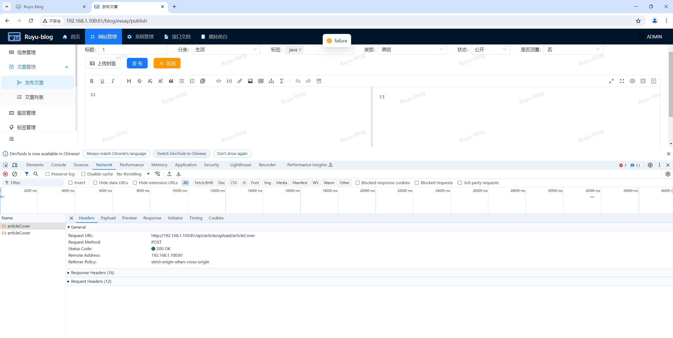This screenshot has height=338, width=673.
Task: Click Switch DevTools to Chinese
Action: (181, 154)
